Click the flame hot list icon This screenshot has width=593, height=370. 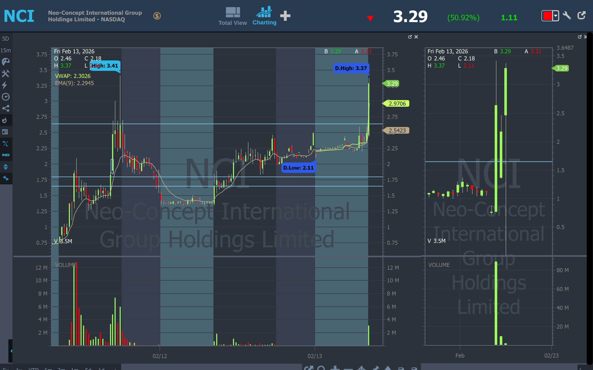pos(5,120)
